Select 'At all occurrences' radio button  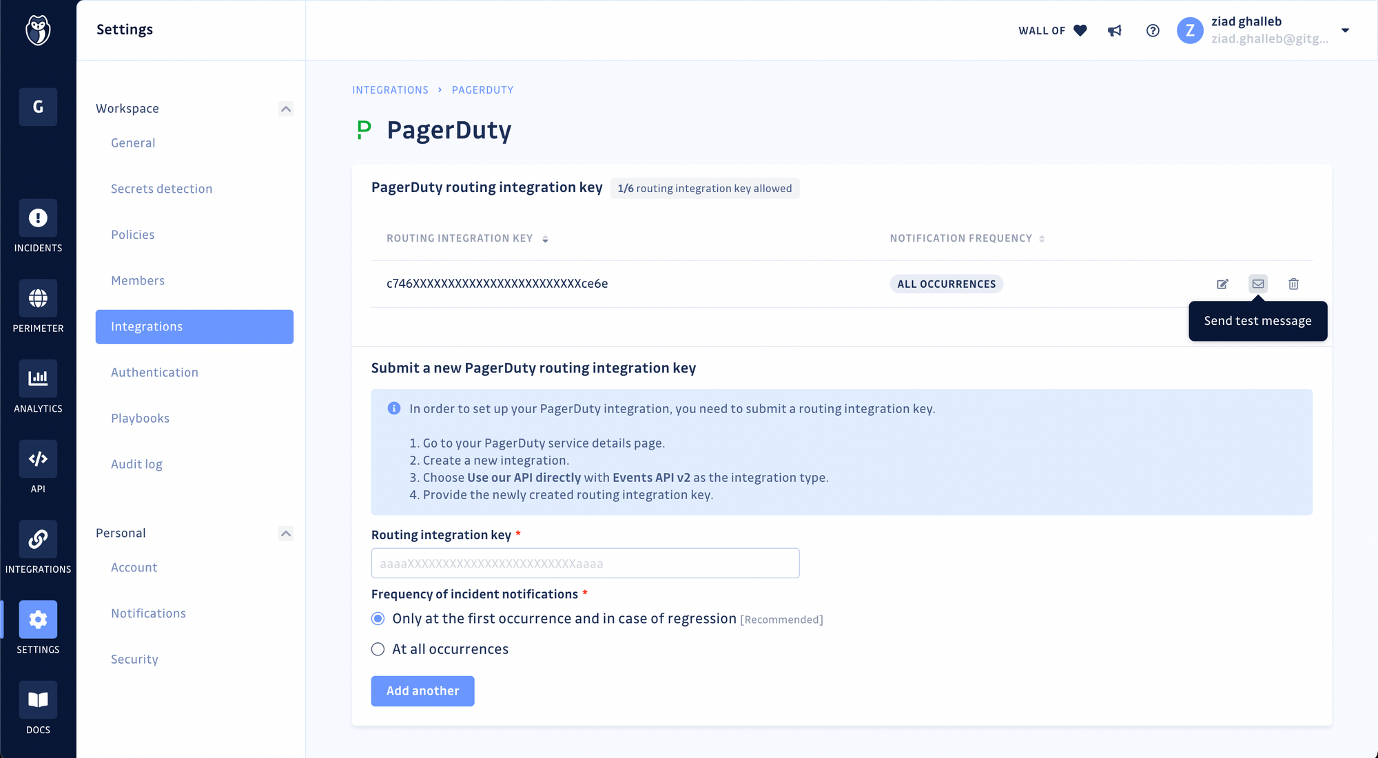point(378,649)
